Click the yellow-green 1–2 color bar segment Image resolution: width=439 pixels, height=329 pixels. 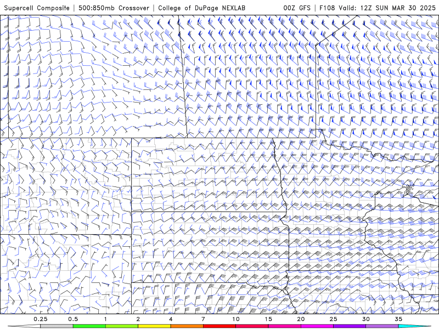(122, 326)
